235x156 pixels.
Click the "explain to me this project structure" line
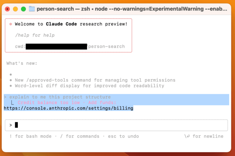(x=60, y=97)
